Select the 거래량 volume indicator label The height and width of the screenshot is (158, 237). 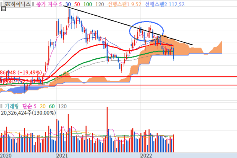[12, 106]
